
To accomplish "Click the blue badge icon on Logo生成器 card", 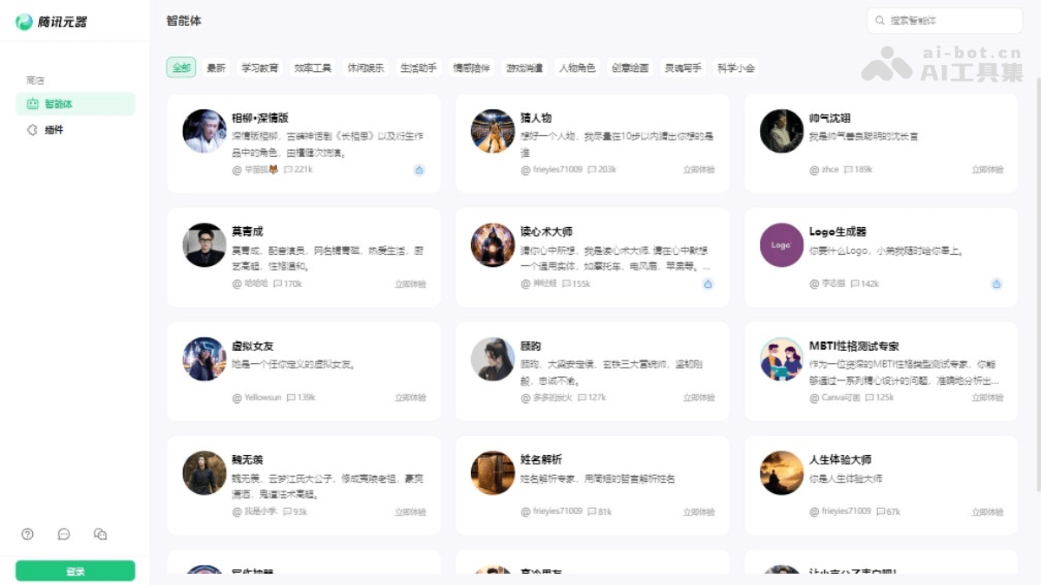I will click(996, 283).
